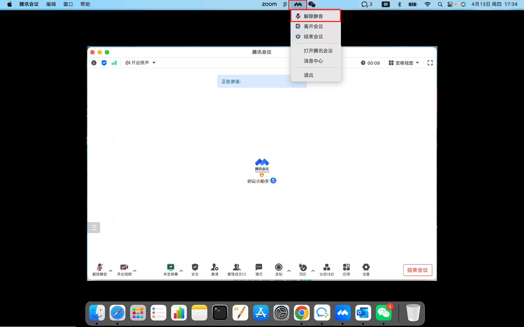Open the list sidebar toggle on left

pyautogui.click(x=94, y=227)
